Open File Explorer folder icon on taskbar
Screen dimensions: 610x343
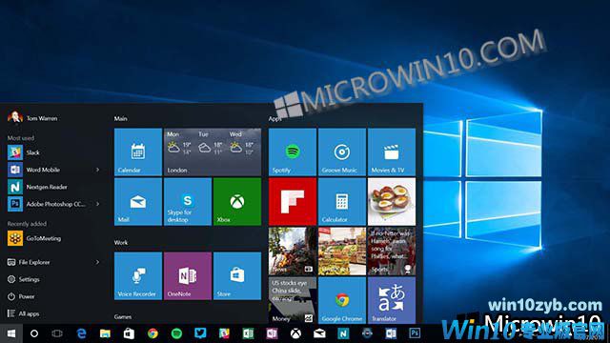pyautogui.click(x=105, y=333)
